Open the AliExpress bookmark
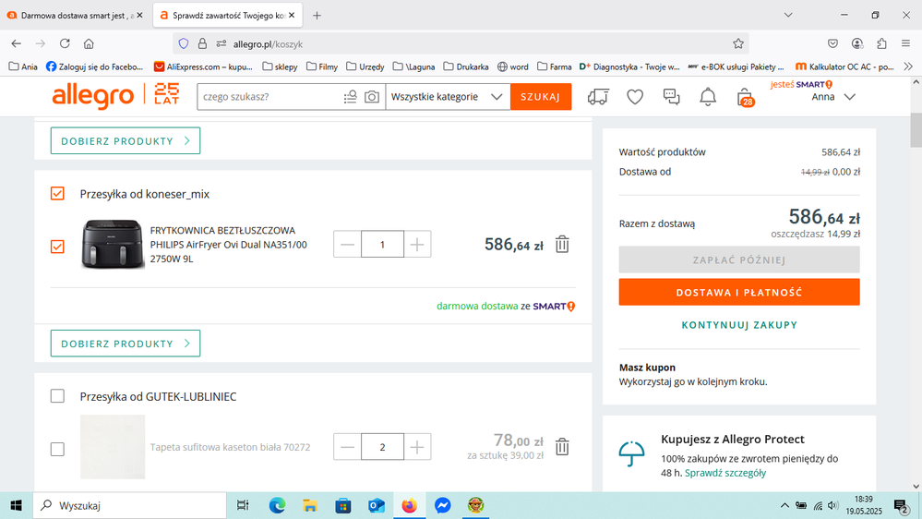922x519 pixels. [x=203, y=66]
